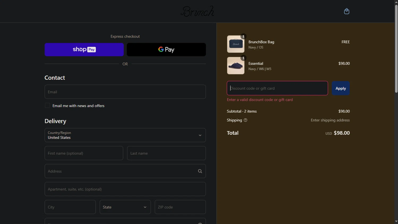This screenshot has width=398, height=224.
Task: Click the FREE price label
Action: tap(345, 42)
